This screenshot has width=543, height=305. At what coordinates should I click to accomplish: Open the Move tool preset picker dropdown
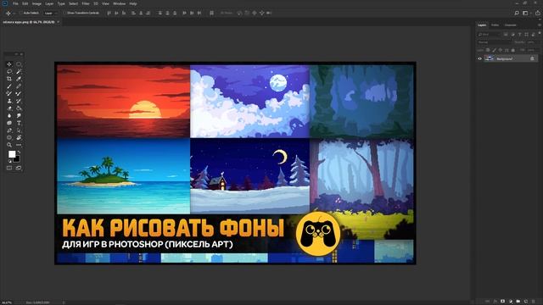14,13
